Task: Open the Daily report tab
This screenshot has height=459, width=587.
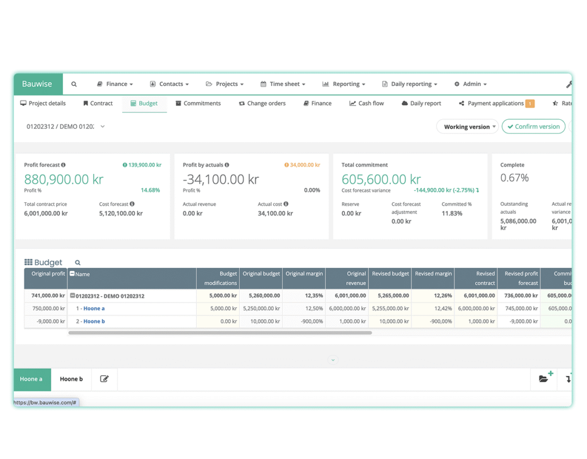Action: (x=421, y=103)
